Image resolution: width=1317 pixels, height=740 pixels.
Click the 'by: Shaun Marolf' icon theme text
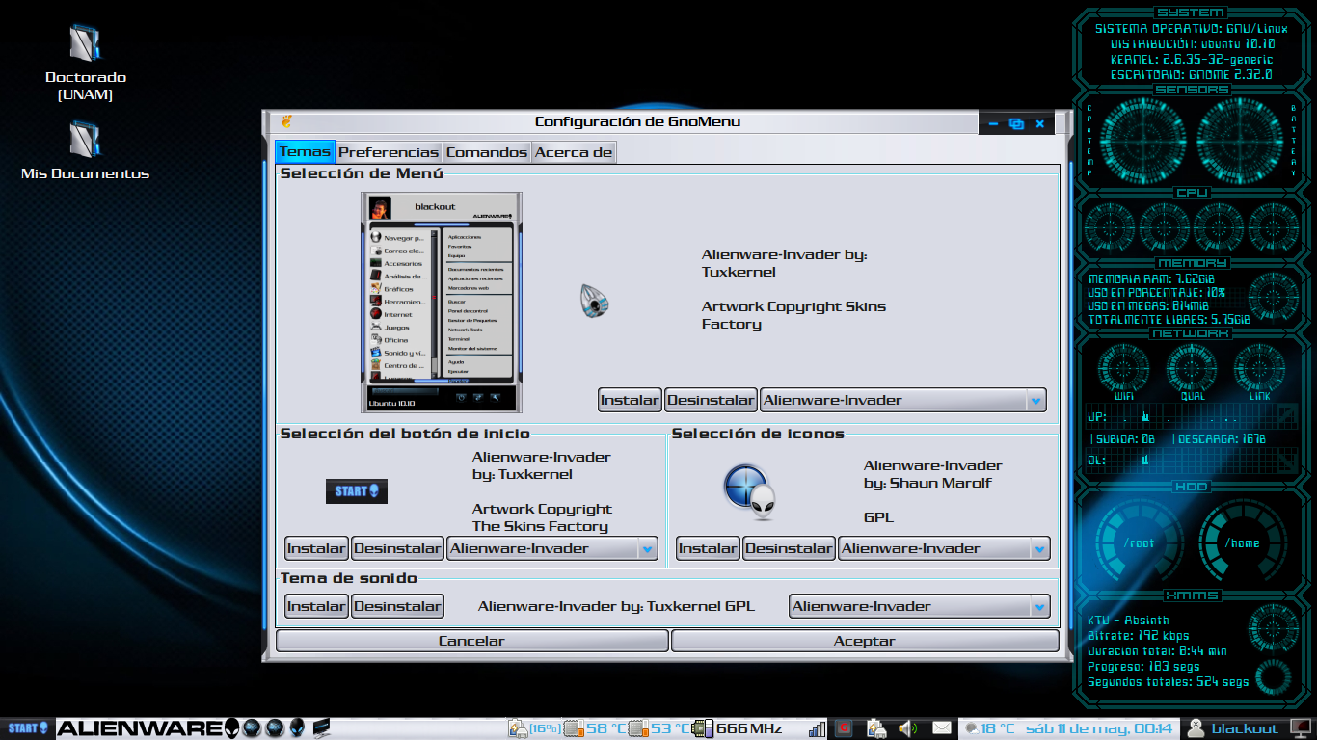point(927,483)
